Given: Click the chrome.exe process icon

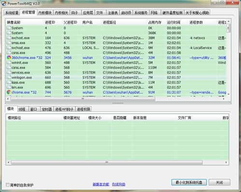Looking at the screenshot, I should tap(9, 92).
